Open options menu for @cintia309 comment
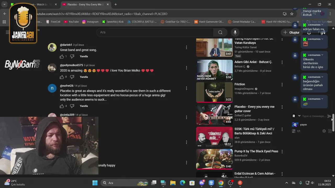 (x=186, y=117)
